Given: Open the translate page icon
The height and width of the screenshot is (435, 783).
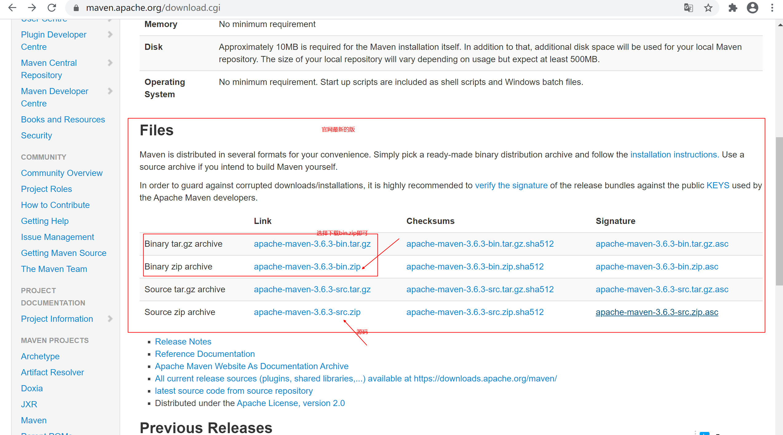Looking at the screenshot, I should point(688,8).
